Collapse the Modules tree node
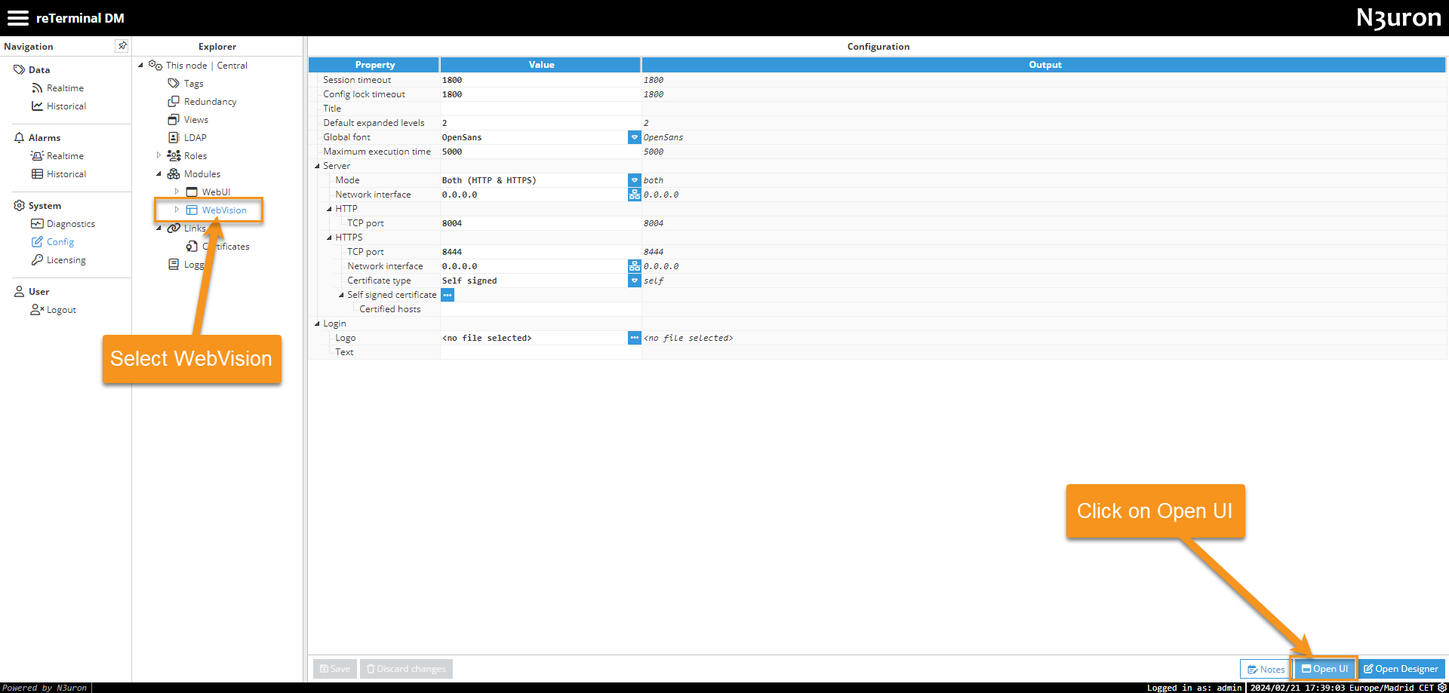 click(x=158, y=174)
